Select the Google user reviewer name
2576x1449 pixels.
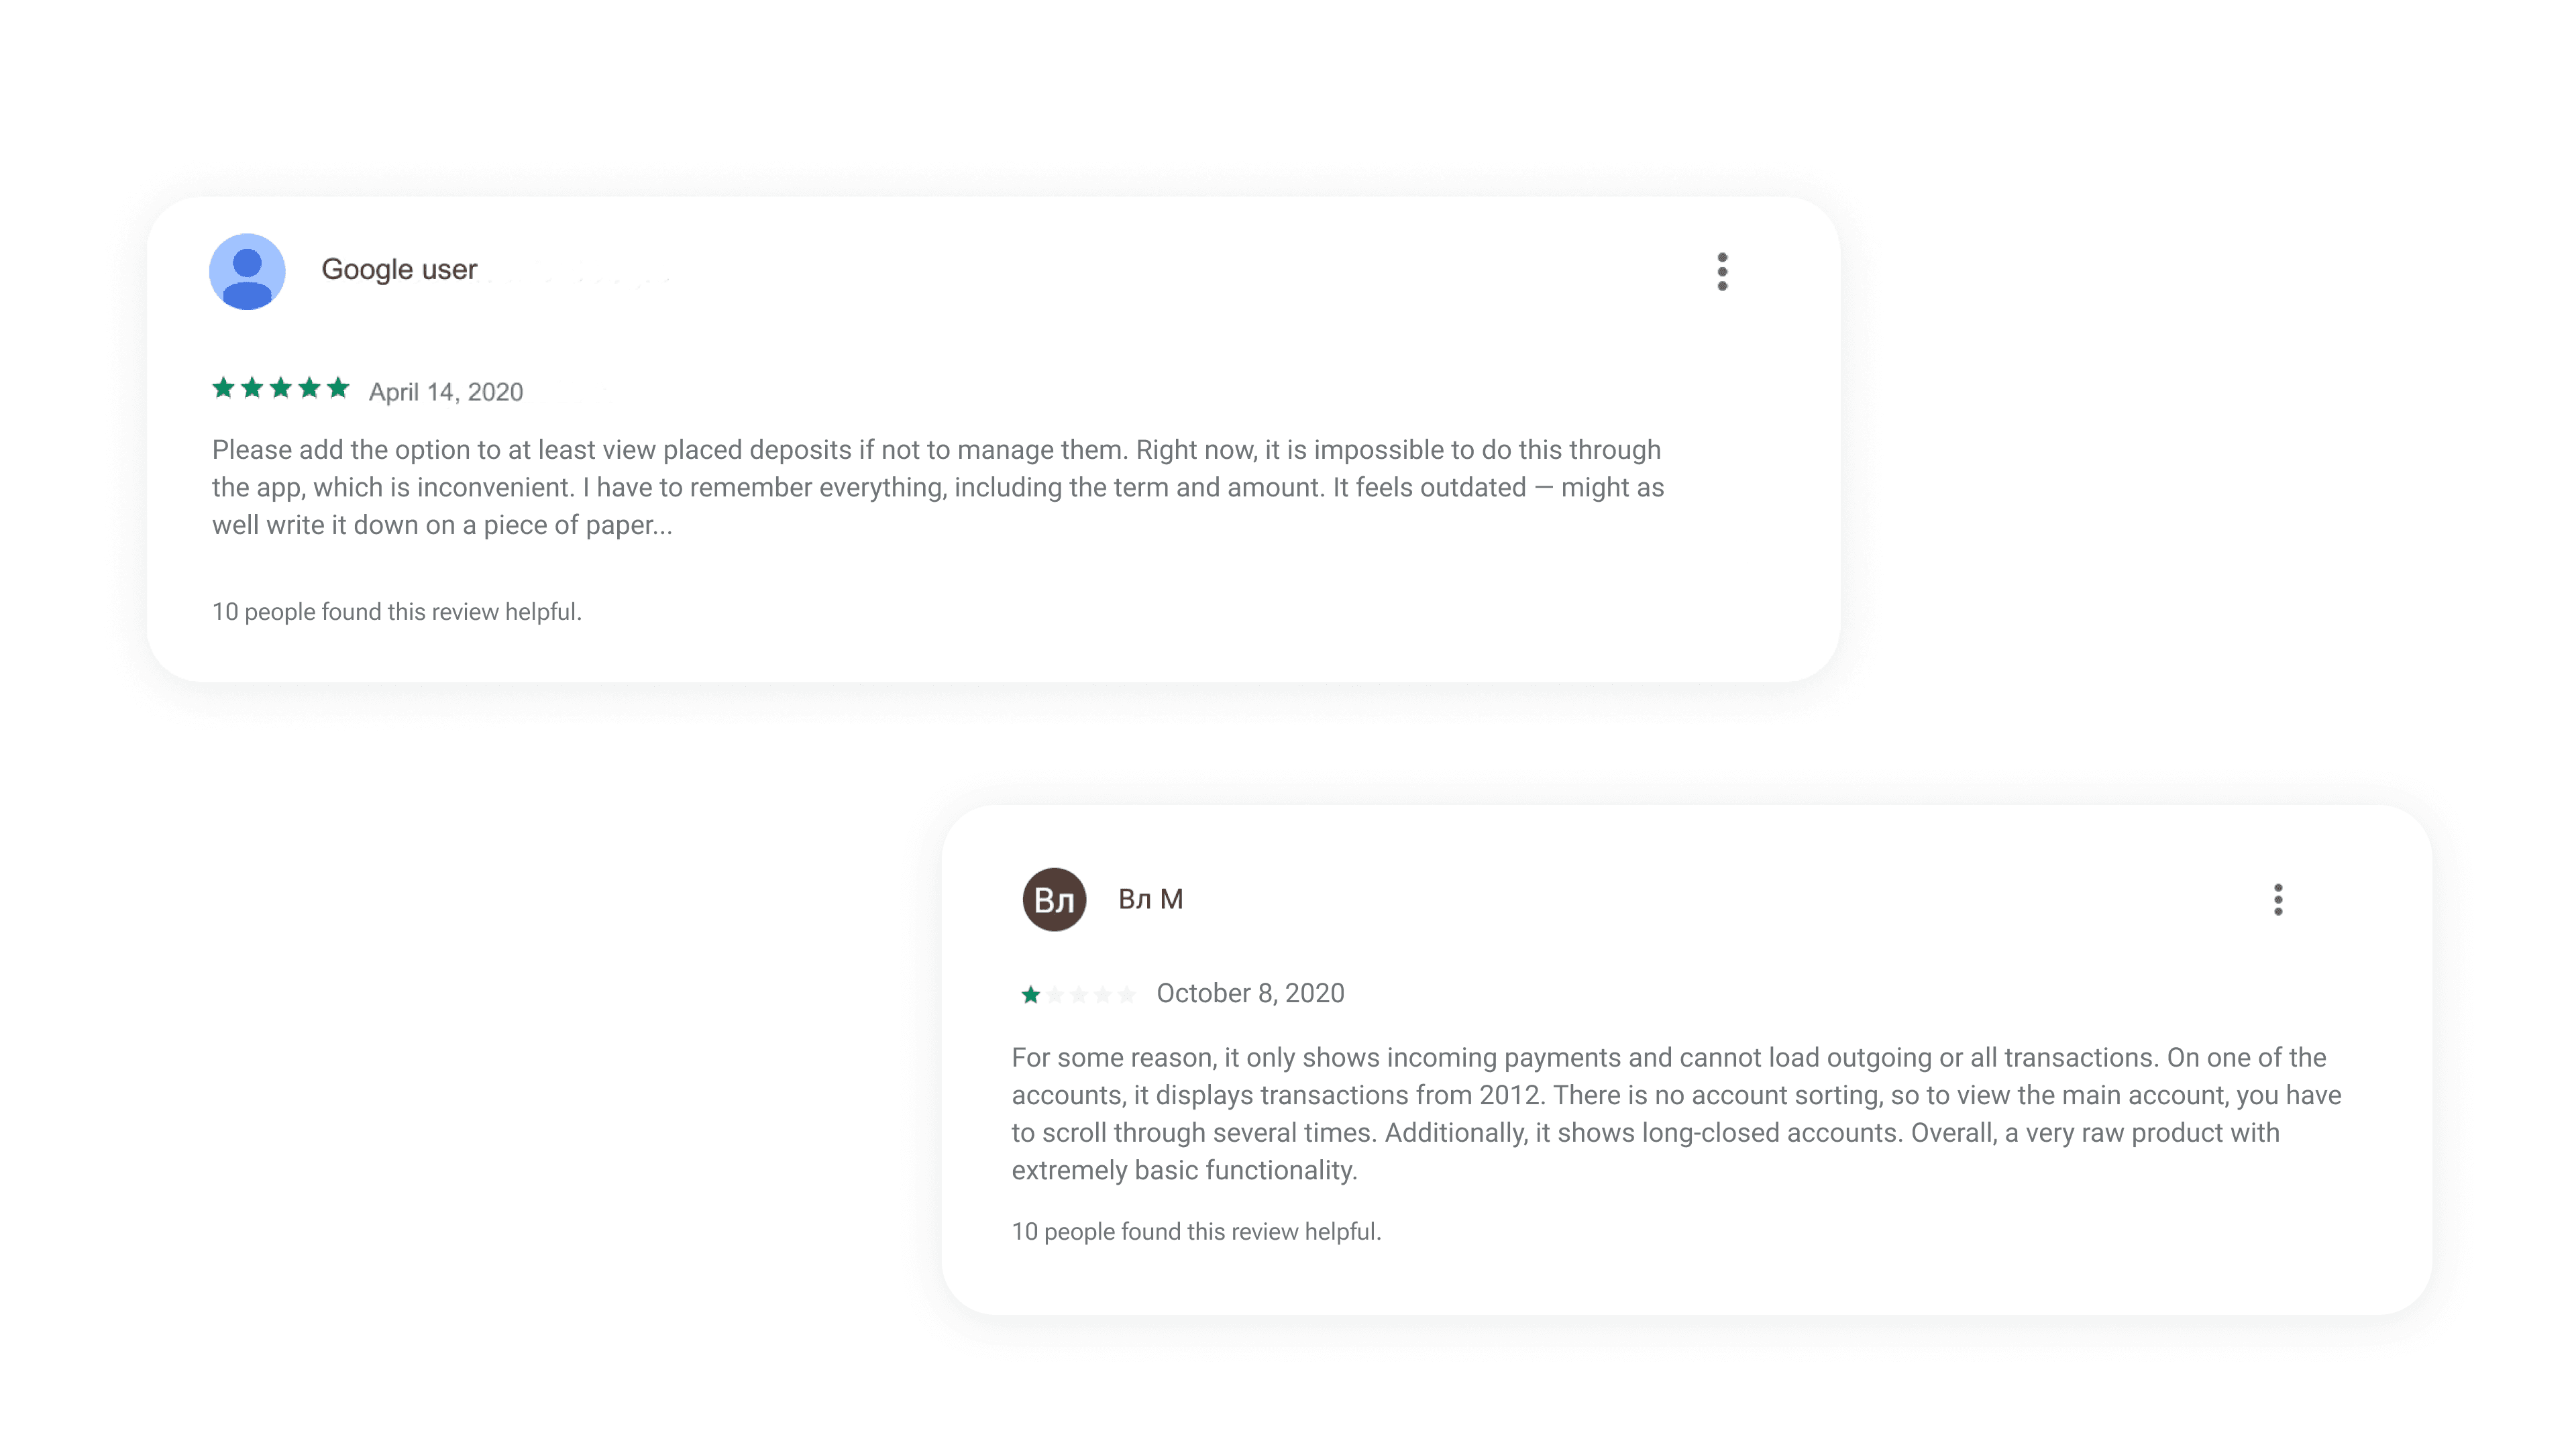pos(399,270)
